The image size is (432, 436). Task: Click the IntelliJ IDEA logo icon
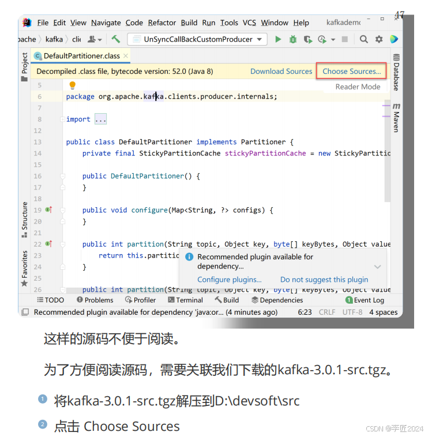coord(27,23)
